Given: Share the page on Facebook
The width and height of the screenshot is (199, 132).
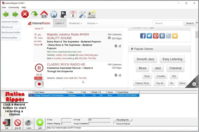Looking at the screenshot, I should 143,36.
